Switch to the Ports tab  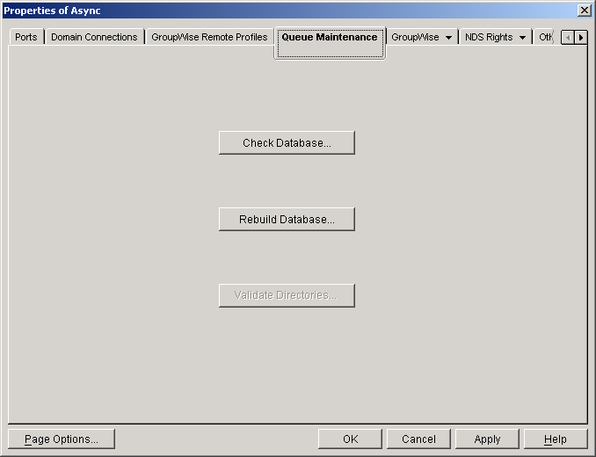26,37
